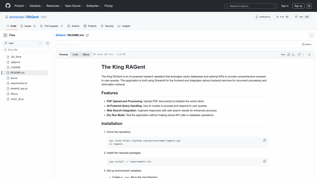Open the document outline list icon
This screenshot has height=178, width=317.
pyautogui.click(x=309, y=54)
